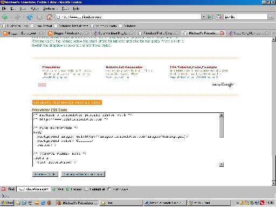Open the Help menu

(76, 9)
